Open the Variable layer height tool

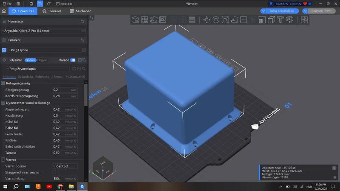pyautogui.click(x=192, y=20)
